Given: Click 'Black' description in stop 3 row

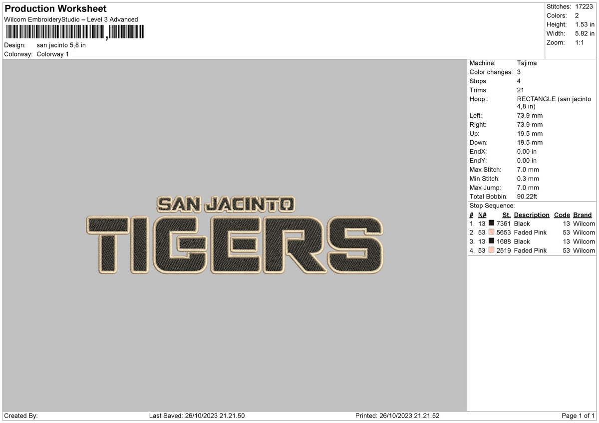Looking at the screenshot, I should coord(522,241).
